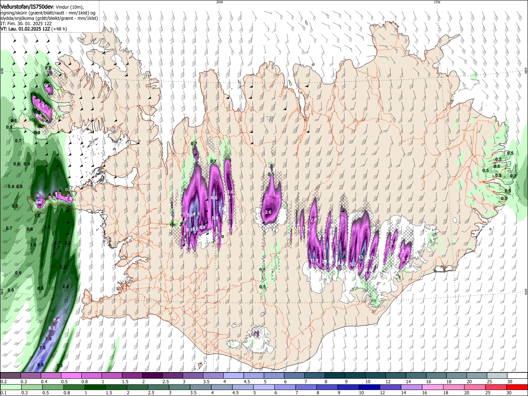This screenshot has width=528, height=396.
Task: Click the '5.9' snowfall value on the map
Action: [x=215, y=218]
